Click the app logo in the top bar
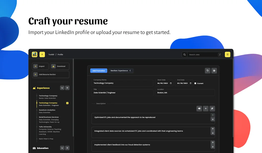262x153 pixels. pyautogui.click(x=35, y=54)
